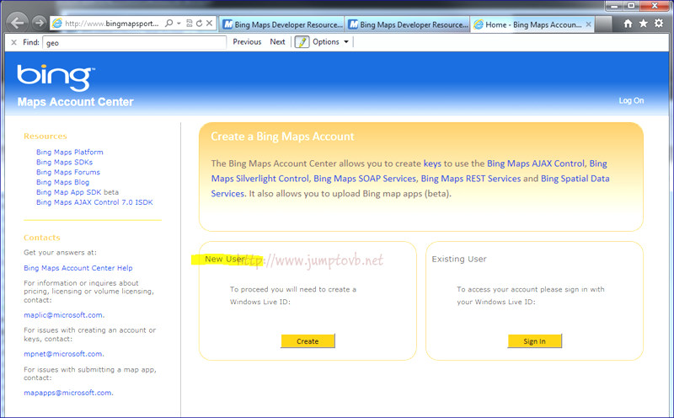Viewport: 674px width, 418px height.
Task: Click the Sign In button
Action: click(534, 341)
